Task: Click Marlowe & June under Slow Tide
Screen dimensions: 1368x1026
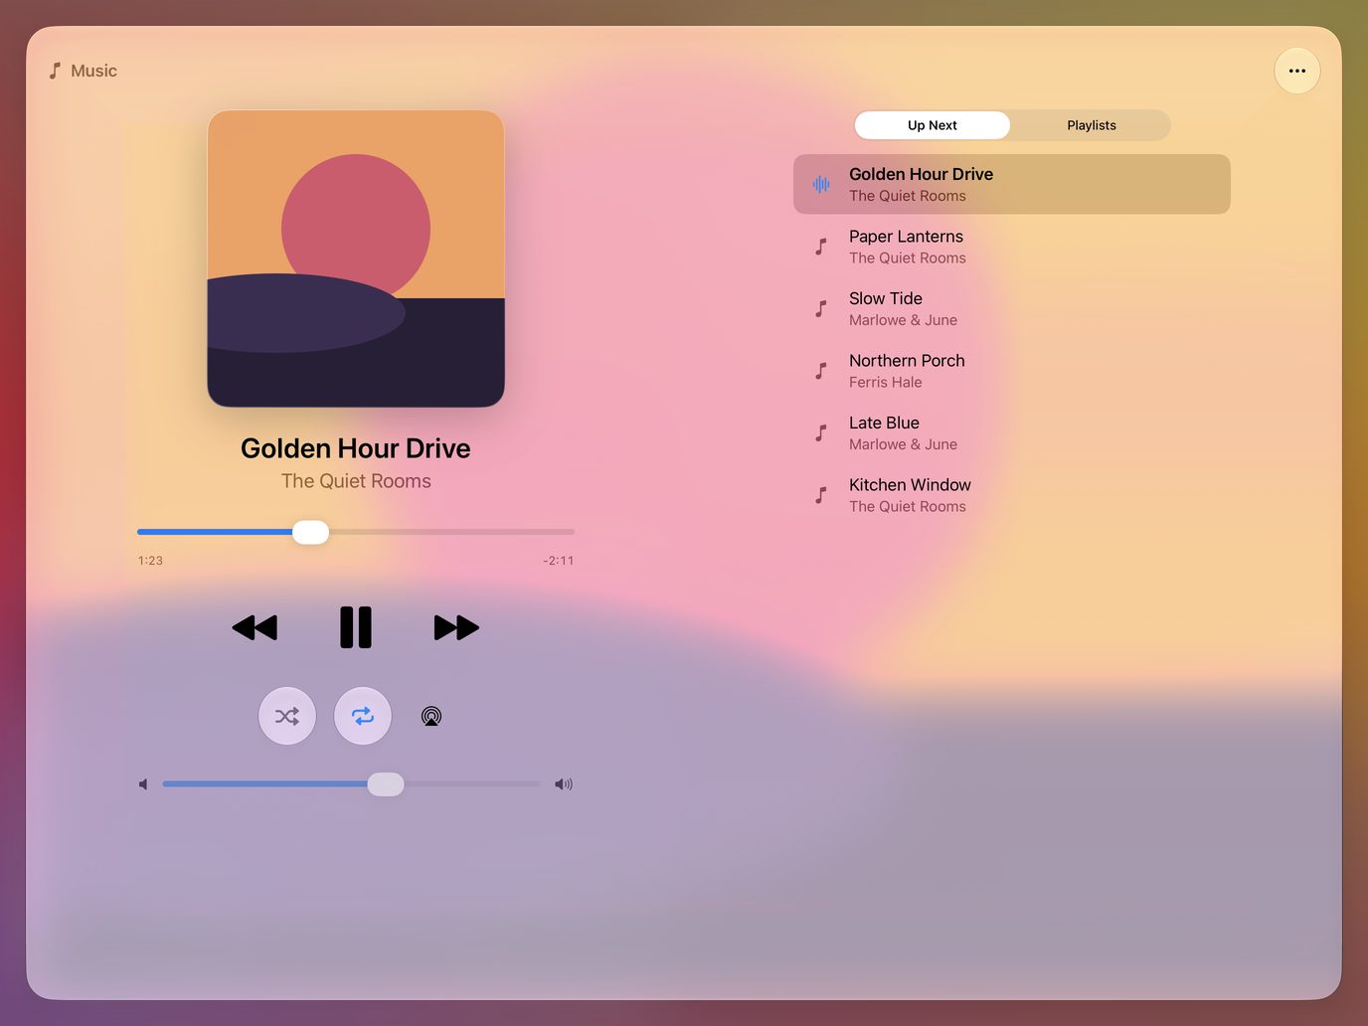Action: pyautogui.click(x=903, y=320)
